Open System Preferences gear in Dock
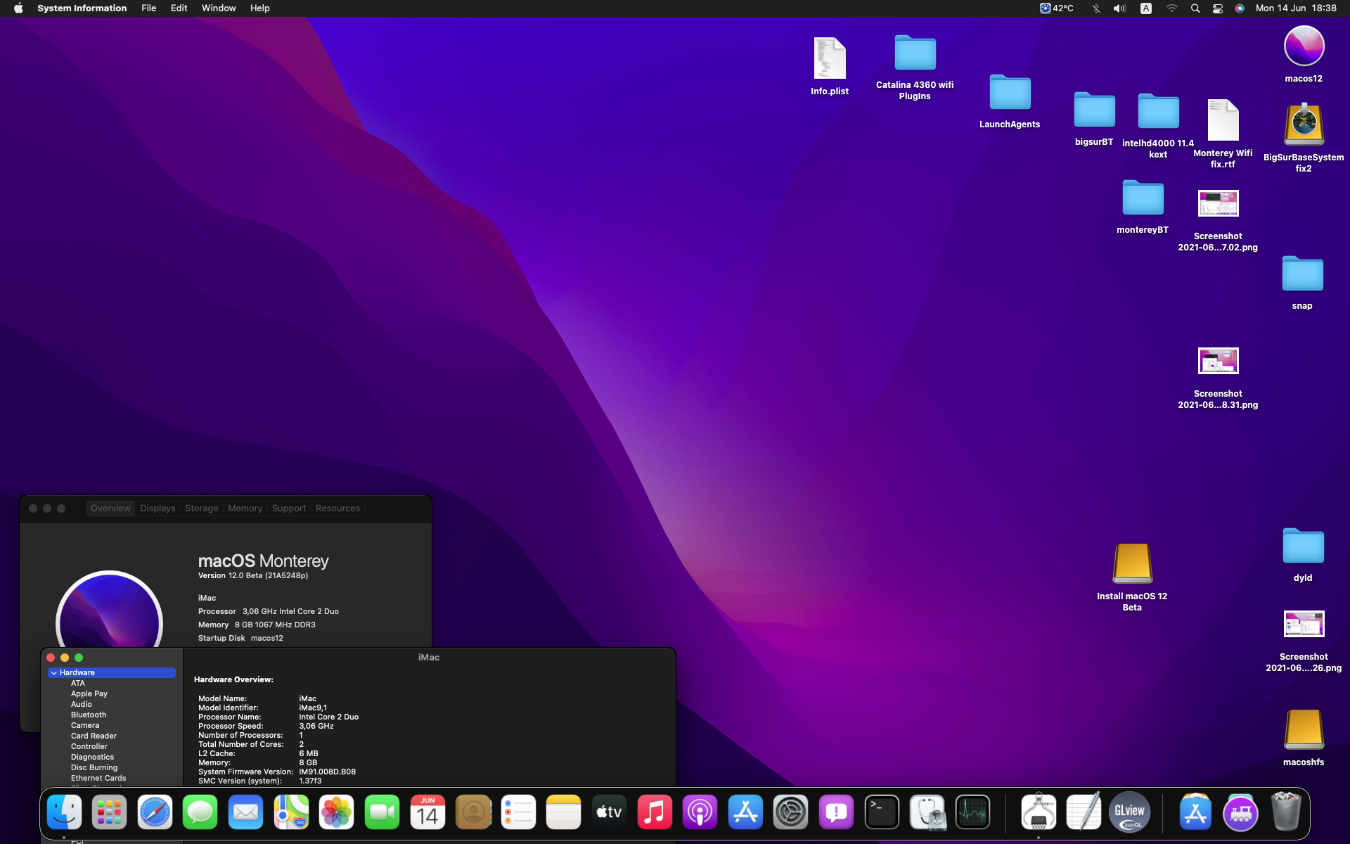The image size is (1350, 844). point(790,812)
